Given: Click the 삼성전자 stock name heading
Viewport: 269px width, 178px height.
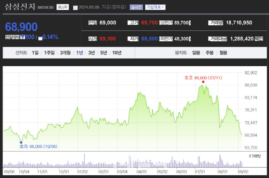Looking at the screenshot, I should (20, 7).
